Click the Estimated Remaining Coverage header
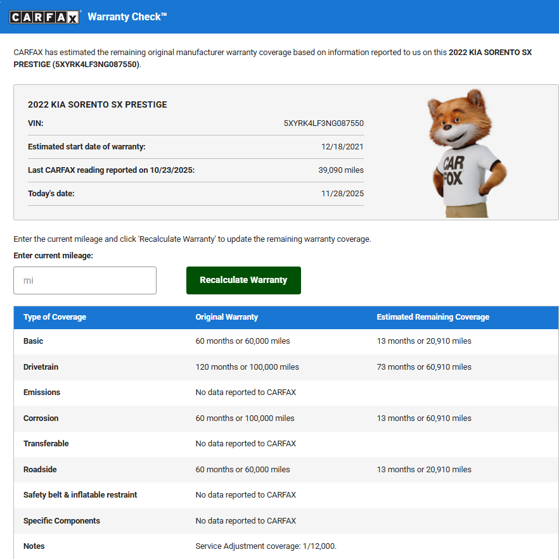559x559 pixels. click(x=433, y=317)
